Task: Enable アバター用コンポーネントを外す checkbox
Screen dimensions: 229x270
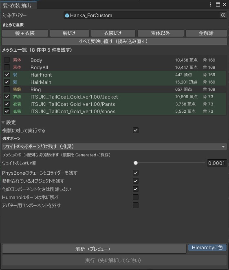Action: 136,205
